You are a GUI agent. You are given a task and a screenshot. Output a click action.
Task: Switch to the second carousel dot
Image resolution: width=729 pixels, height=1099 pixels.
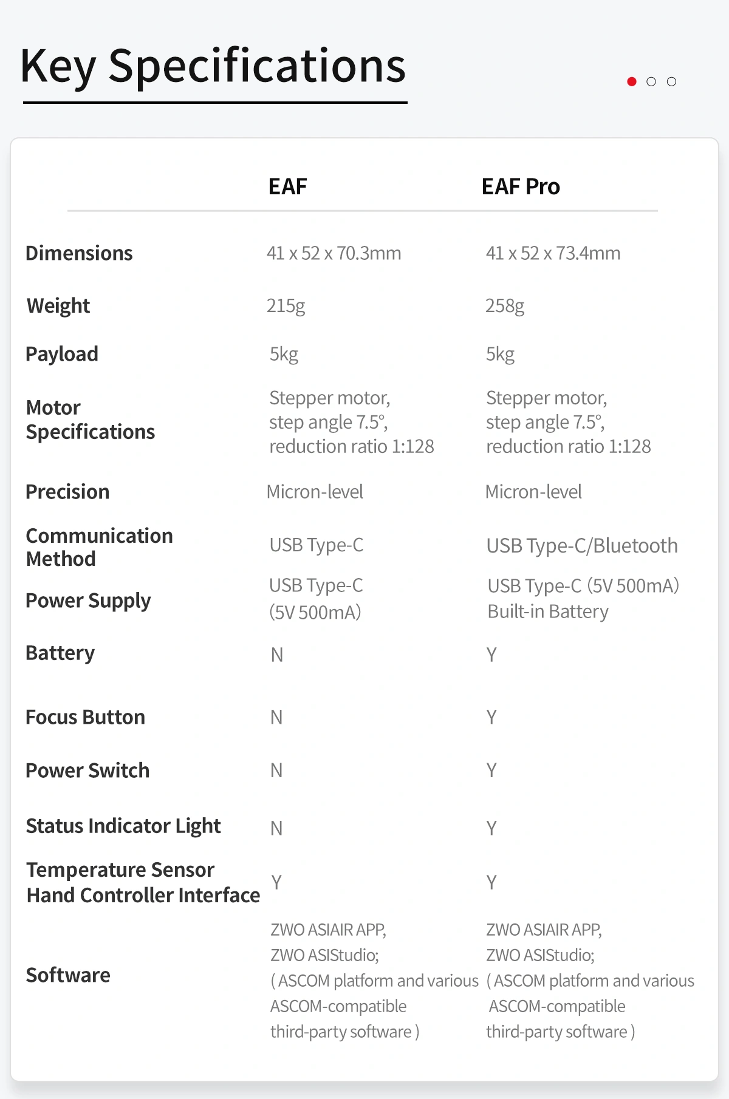pyautogui.click(x=651, y=81)
